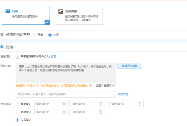Open clock icon in 智能发送 end time field
This screenshot has width=187, height=126.
(x=139, y=104)
